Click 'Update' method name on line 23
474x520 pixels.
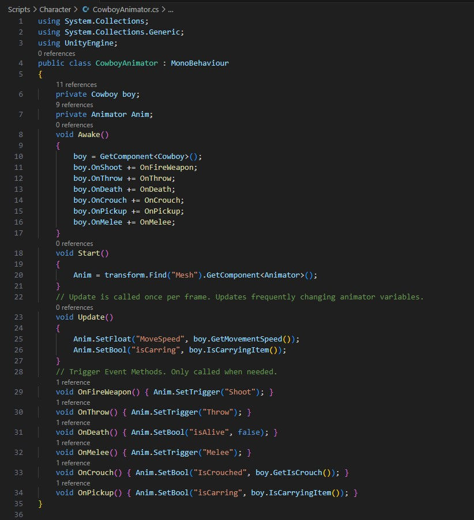(x=91, y=317)
